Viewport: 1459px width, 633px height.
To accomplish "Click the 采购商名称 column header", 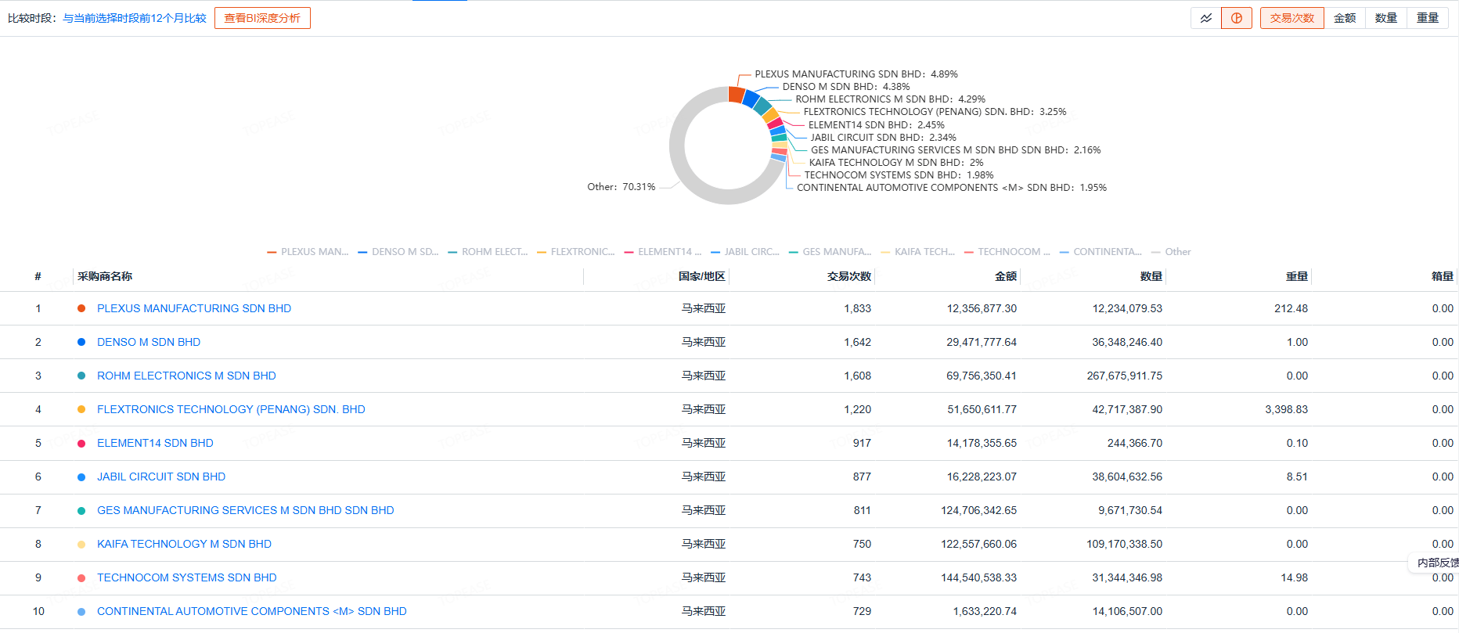I will point(105,276).
